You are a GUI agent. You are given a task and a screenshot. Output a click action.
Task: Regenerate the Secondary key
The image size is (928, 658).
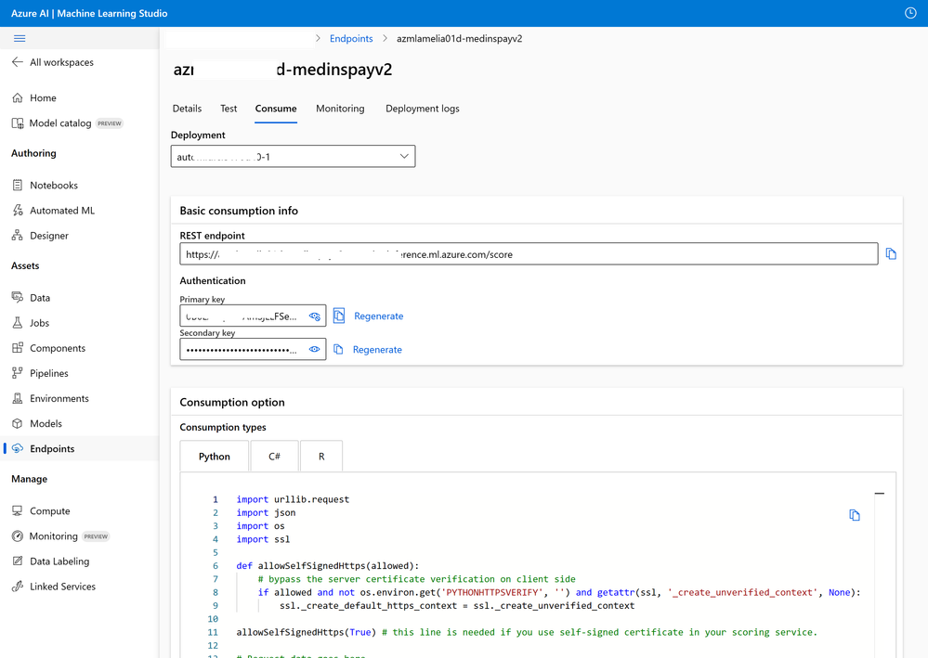377,350
